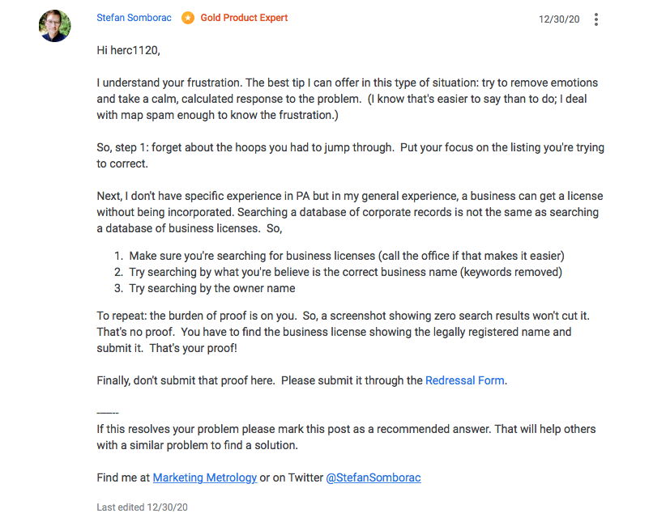This screenshot has width=653, height=522.
Task: Click the dashed signature separator line
Action: (108, 413)
